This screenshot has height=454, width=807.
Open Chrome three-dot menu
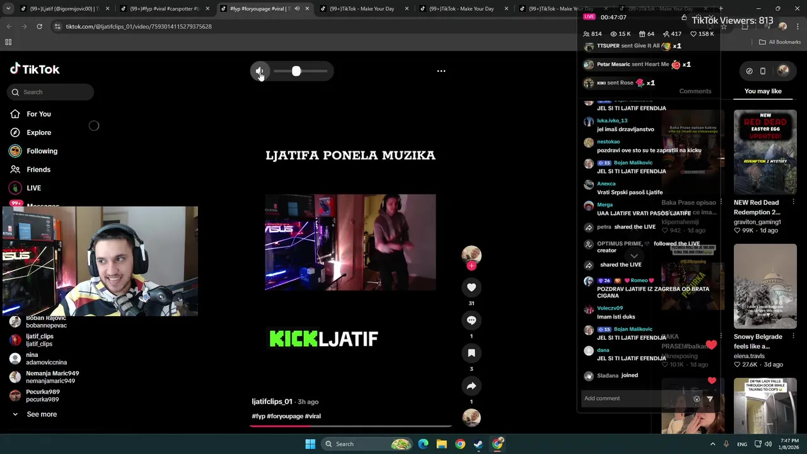(797, 26)
